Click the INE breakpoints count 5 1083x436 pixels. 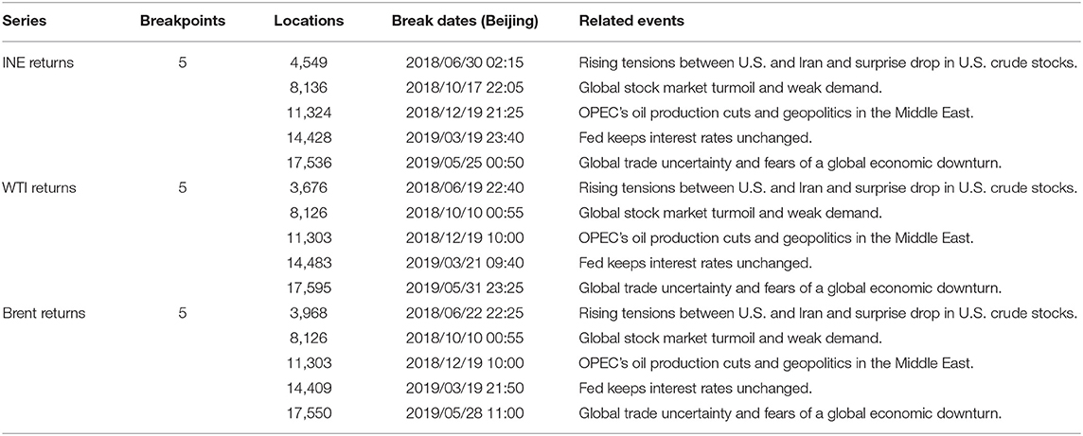coord(181,64)
